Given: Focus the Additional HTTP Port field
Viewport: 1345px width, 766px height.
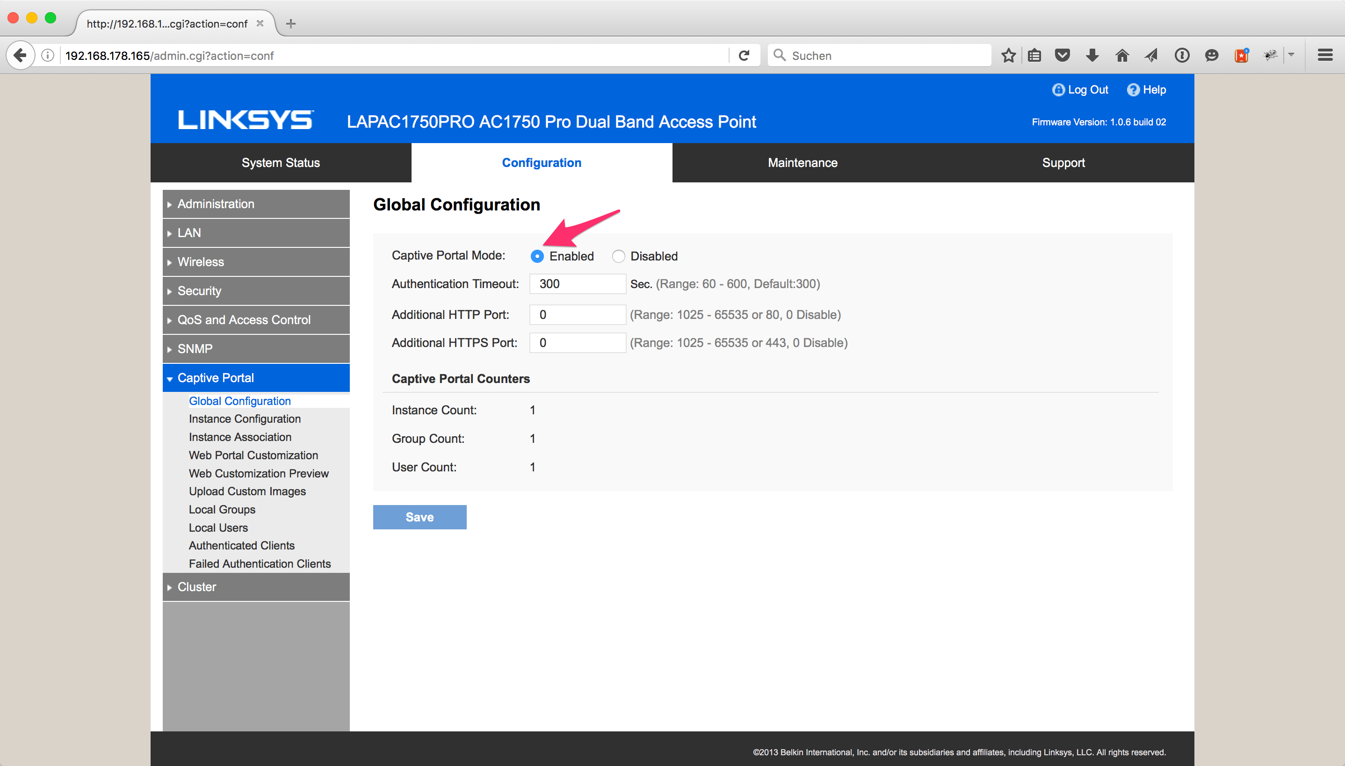Looking at the screenshot, I should (x=578, y=315).
